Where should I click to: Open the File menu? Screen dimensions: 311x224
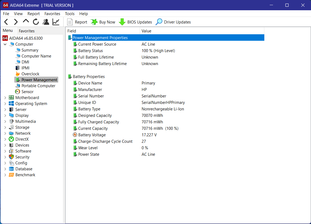click(x=6, y=14)
